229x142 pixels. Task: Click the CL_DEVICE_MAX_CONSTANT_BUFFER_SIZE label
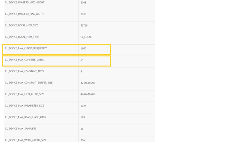29,83
